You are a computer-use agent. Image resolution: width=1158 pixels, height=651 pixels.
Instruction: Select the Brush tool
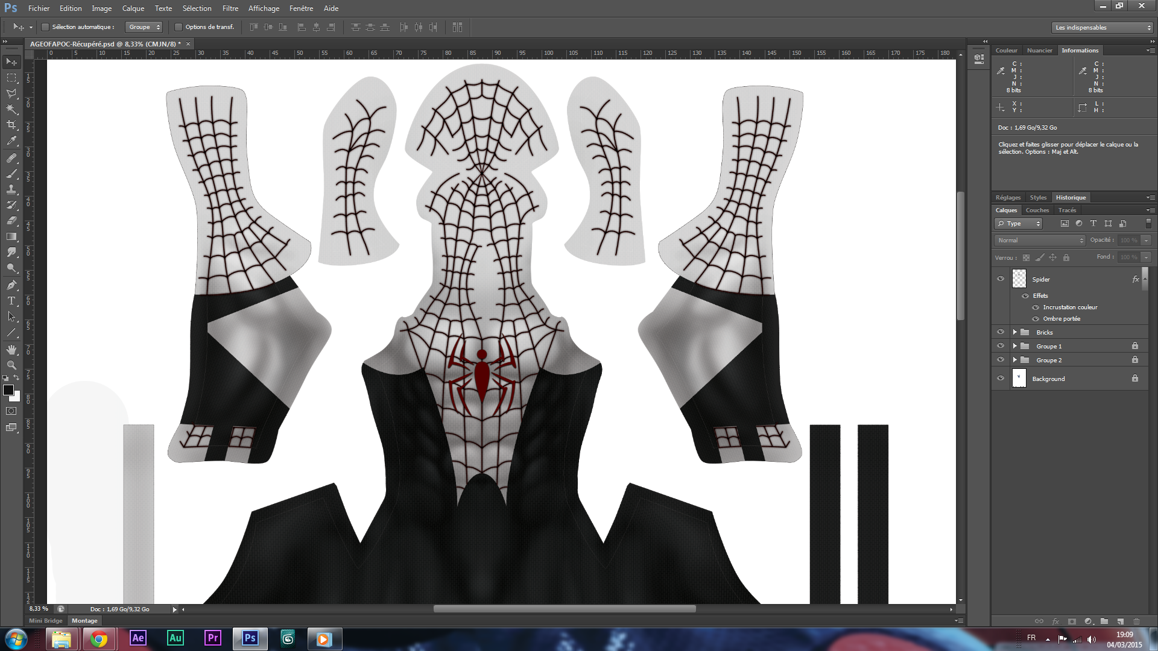pyautogui.click(x=11, y=174)
